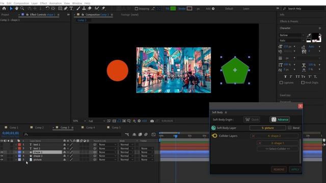Click the APPLY button
Viewport: 326px width, 183px height.
tap(295, 169)
